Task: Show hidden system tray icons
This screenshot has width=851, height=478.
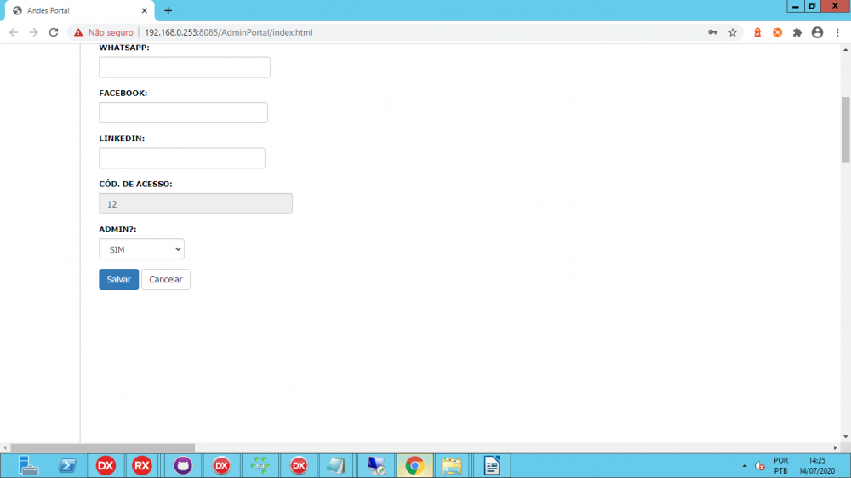Action: coord(745,465)
